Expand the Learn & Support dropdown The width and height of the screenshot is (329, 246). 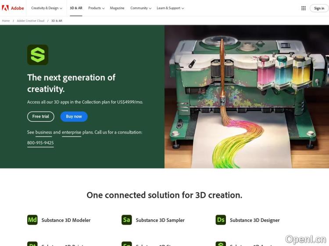point(170,8)
